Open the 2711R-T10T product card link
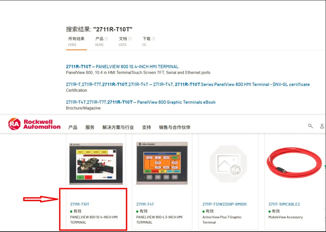326x232 pixels. [80, 204]
